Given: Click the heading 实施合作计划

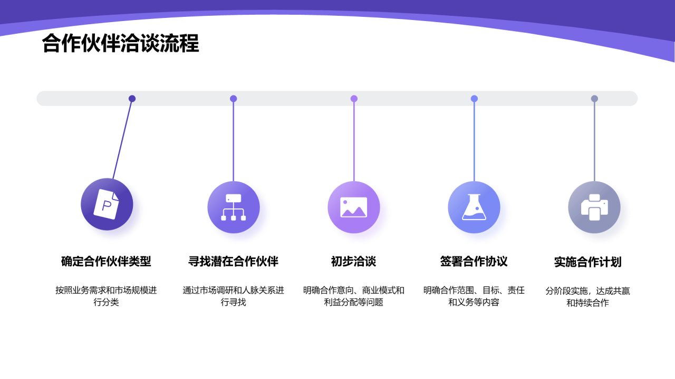Looking at the screenshot, I should pos(589,261).
